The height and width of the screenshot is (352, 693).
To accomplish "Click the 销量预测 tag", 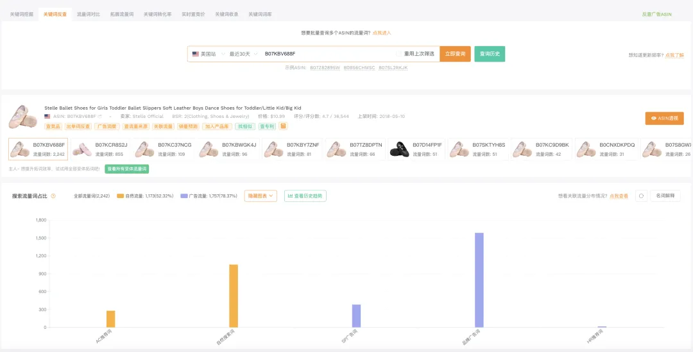I will [x=188, y=126].
